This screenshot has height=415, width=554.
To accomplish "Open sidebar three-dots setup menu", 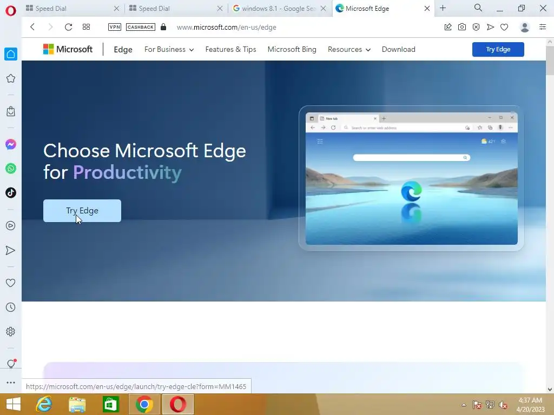I will pos(11,383).
